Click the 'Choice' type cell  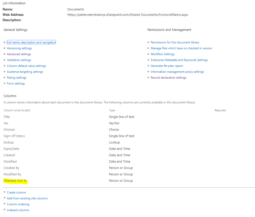[x=114, y=129]
